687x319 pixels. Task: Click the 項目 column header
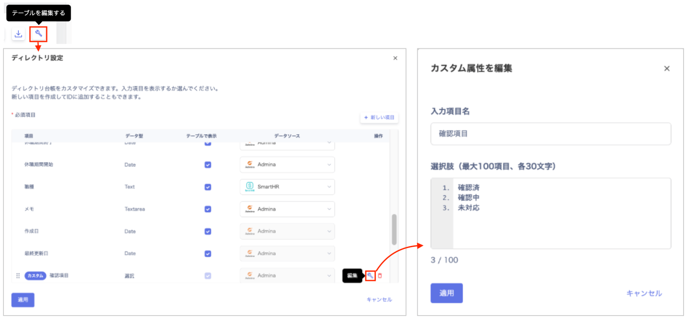pos(29,136)
